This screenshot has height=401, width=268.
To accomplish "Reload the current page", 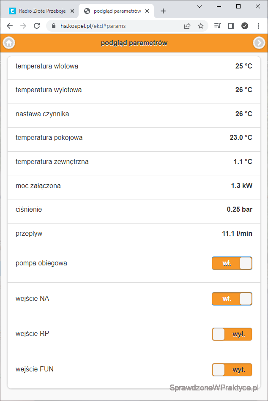I will point(37,26).
